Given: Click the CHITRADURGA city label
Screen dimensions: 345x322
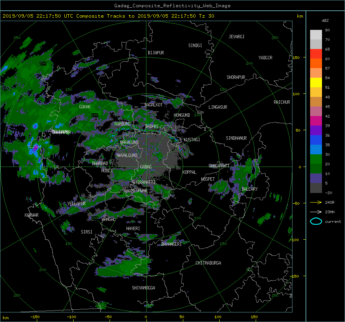Looking at the screenshot, I should point(208,263).
